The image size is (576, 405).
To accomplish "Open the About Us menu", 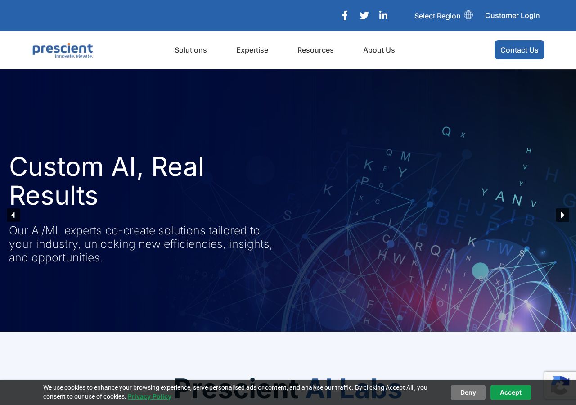I will coord(379,50).
